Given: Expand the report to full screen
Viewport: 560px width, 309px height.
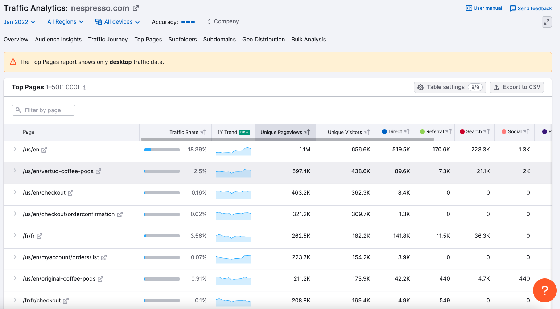Looking at the screenshot, I should pos(547,22).
